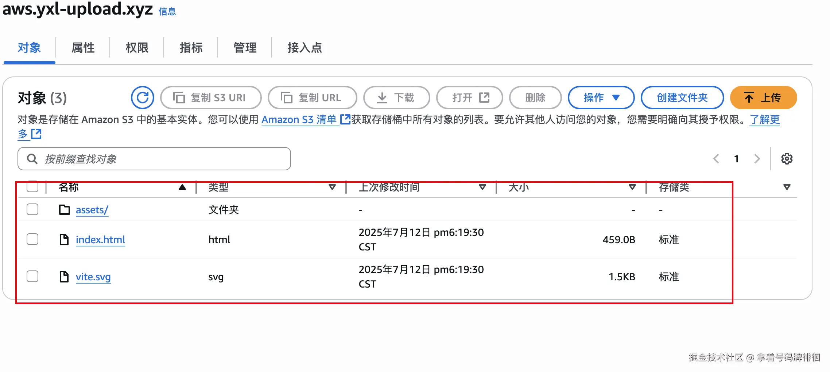Click the 文件夹 type cell
This screenshot has height=372, width=830.
pyautogui.click(x=224, y=210)
